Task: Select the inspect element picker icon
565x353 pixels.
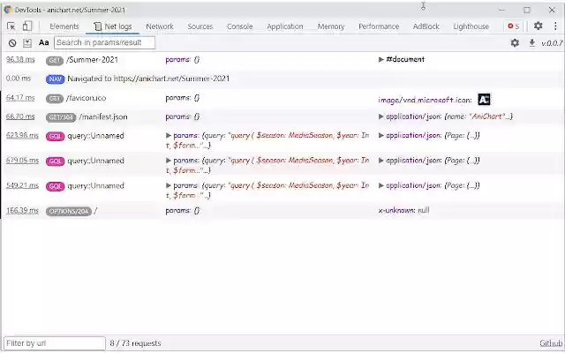Action: 11,26
